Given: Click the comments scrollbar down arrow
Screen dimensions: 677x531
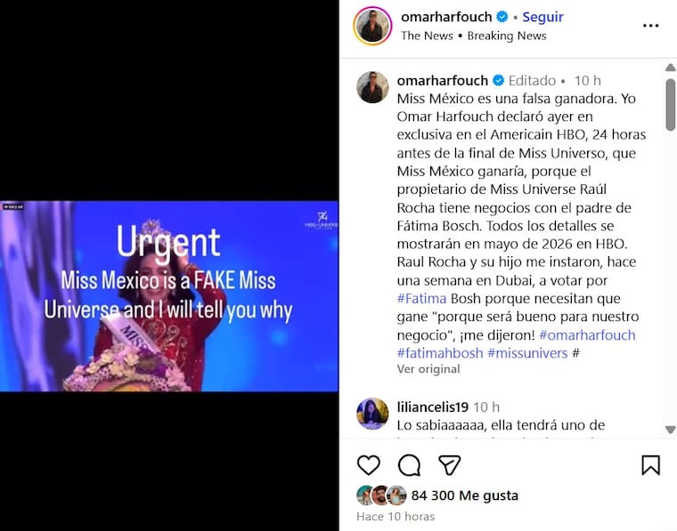Looking at the screenshot, I should [x=670, y=430].
